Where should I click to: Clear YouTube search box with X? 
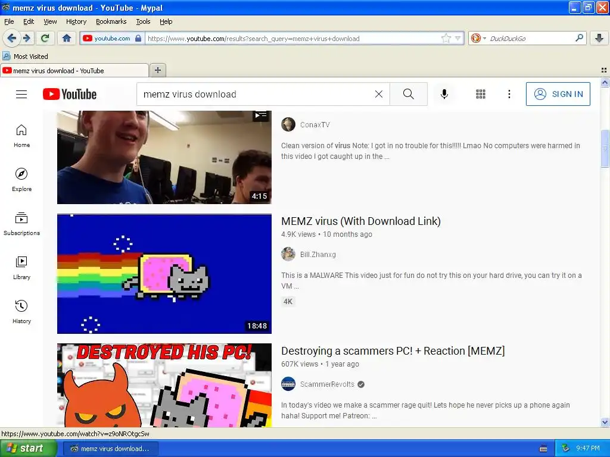coord(378,94)
